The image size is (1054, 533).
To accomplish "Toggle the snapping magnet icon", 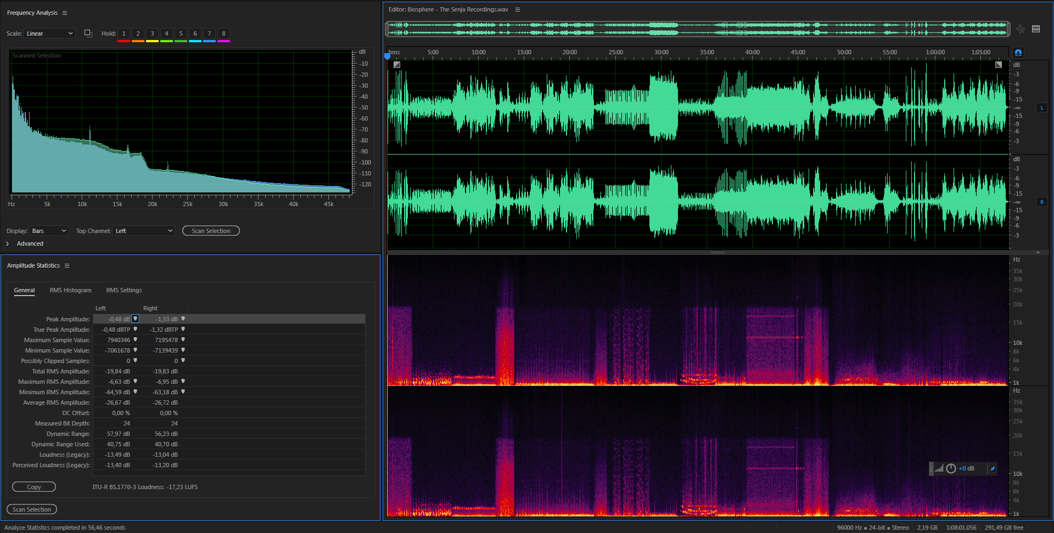I will tap(1018, 53).
